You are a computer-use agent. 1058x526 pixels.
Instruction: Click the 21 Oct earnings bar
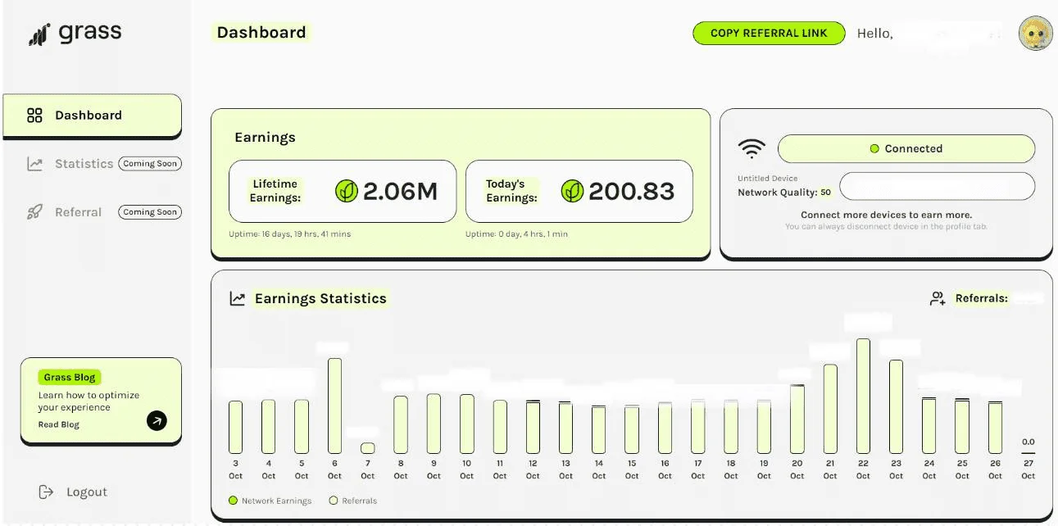(x=830, y=409)
